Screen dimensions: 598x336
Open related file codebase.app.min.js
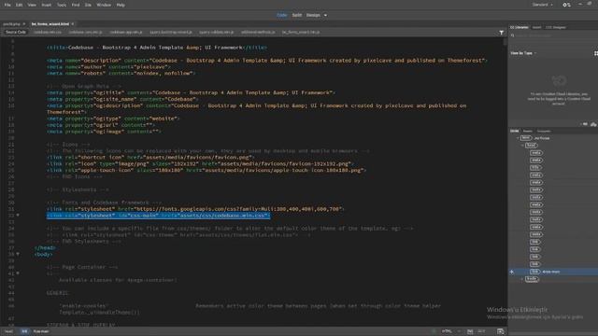(126, 32)
